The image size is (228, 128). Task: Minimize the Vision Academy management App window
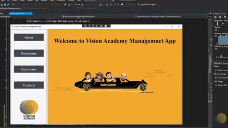[x=166, y=26]
